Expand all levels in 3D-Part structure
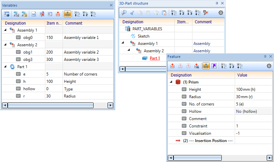Image resolution: width=274 pixels, height=162 pixels. click(198, 13)
